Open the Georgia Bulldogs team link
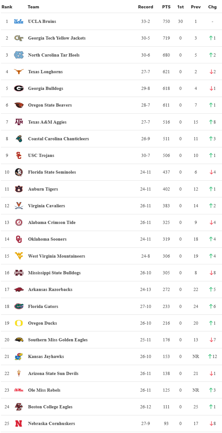This screenshot has width=222, height=433. (x=45, y=88)
